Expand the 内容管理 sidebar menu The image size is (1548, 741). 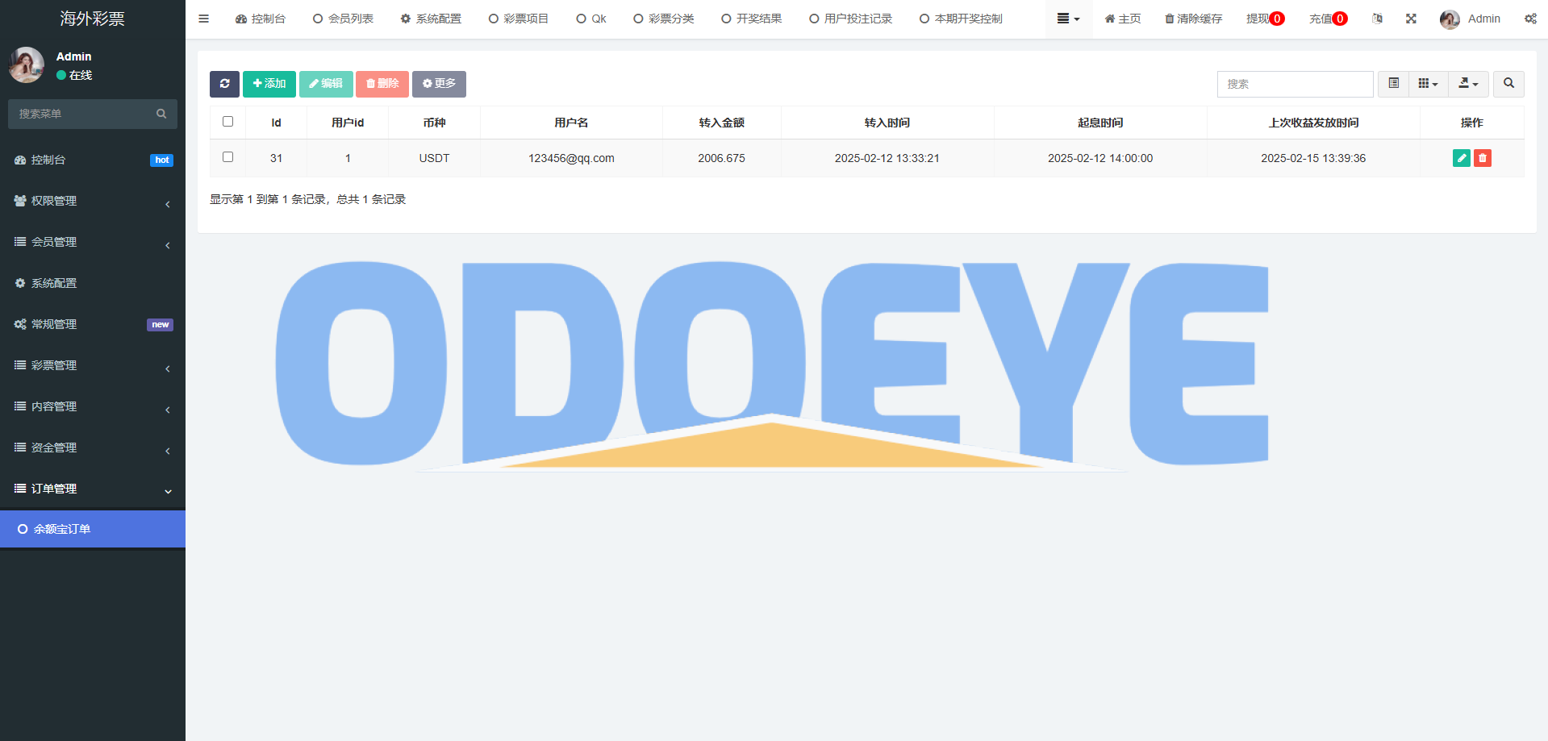(x=93, y=406)
